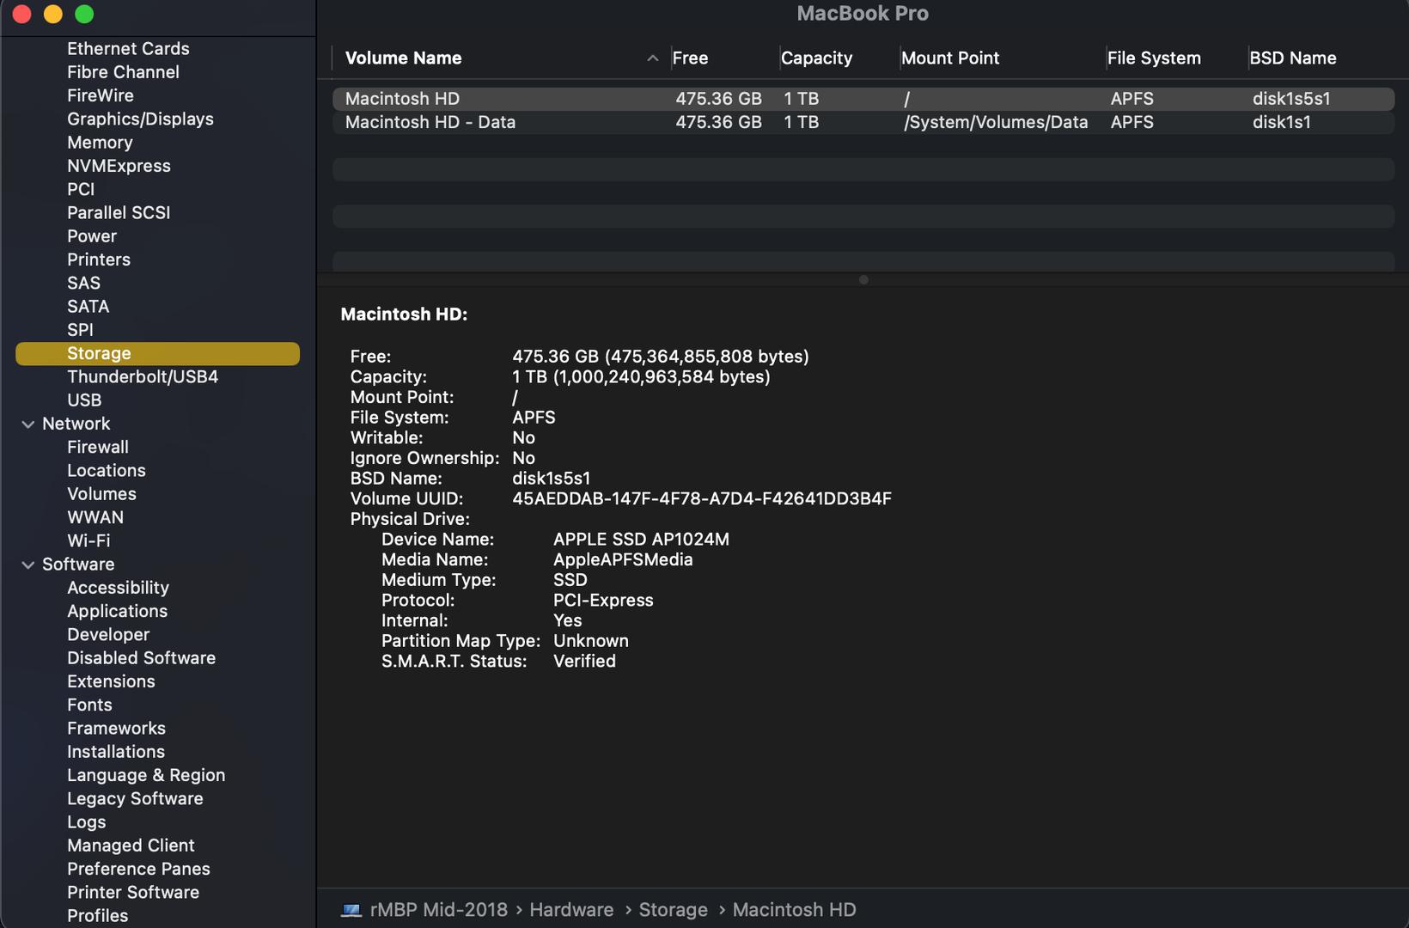Image resolution: width=1409 pixels, height=928 pixels.
Task: Open Firewall under Network
Action: [x=98, y=447]
